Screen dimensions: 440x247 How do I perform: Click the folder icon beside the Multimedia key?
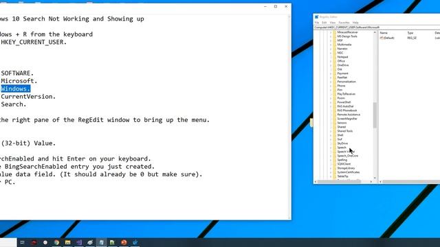334,45
